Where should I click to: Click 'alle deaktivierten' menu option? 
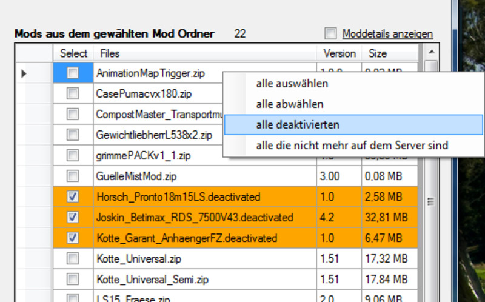click(x=297, y=125)
